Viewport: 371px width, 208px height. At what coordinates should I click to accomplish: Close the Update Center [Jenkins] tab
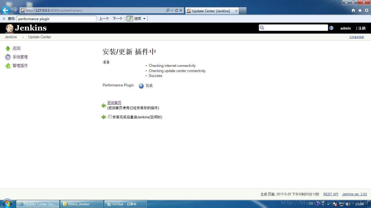pyautogui.click(x=236, y=11)
